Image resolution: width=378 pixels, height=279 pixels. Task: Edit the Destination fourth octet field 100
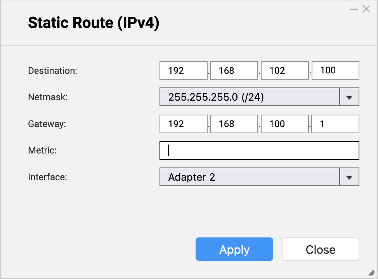tap(335, 70)
